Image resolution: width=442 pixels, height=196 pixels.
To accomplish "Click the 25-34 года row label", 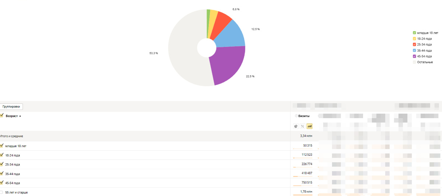I will tap(13, 164).
